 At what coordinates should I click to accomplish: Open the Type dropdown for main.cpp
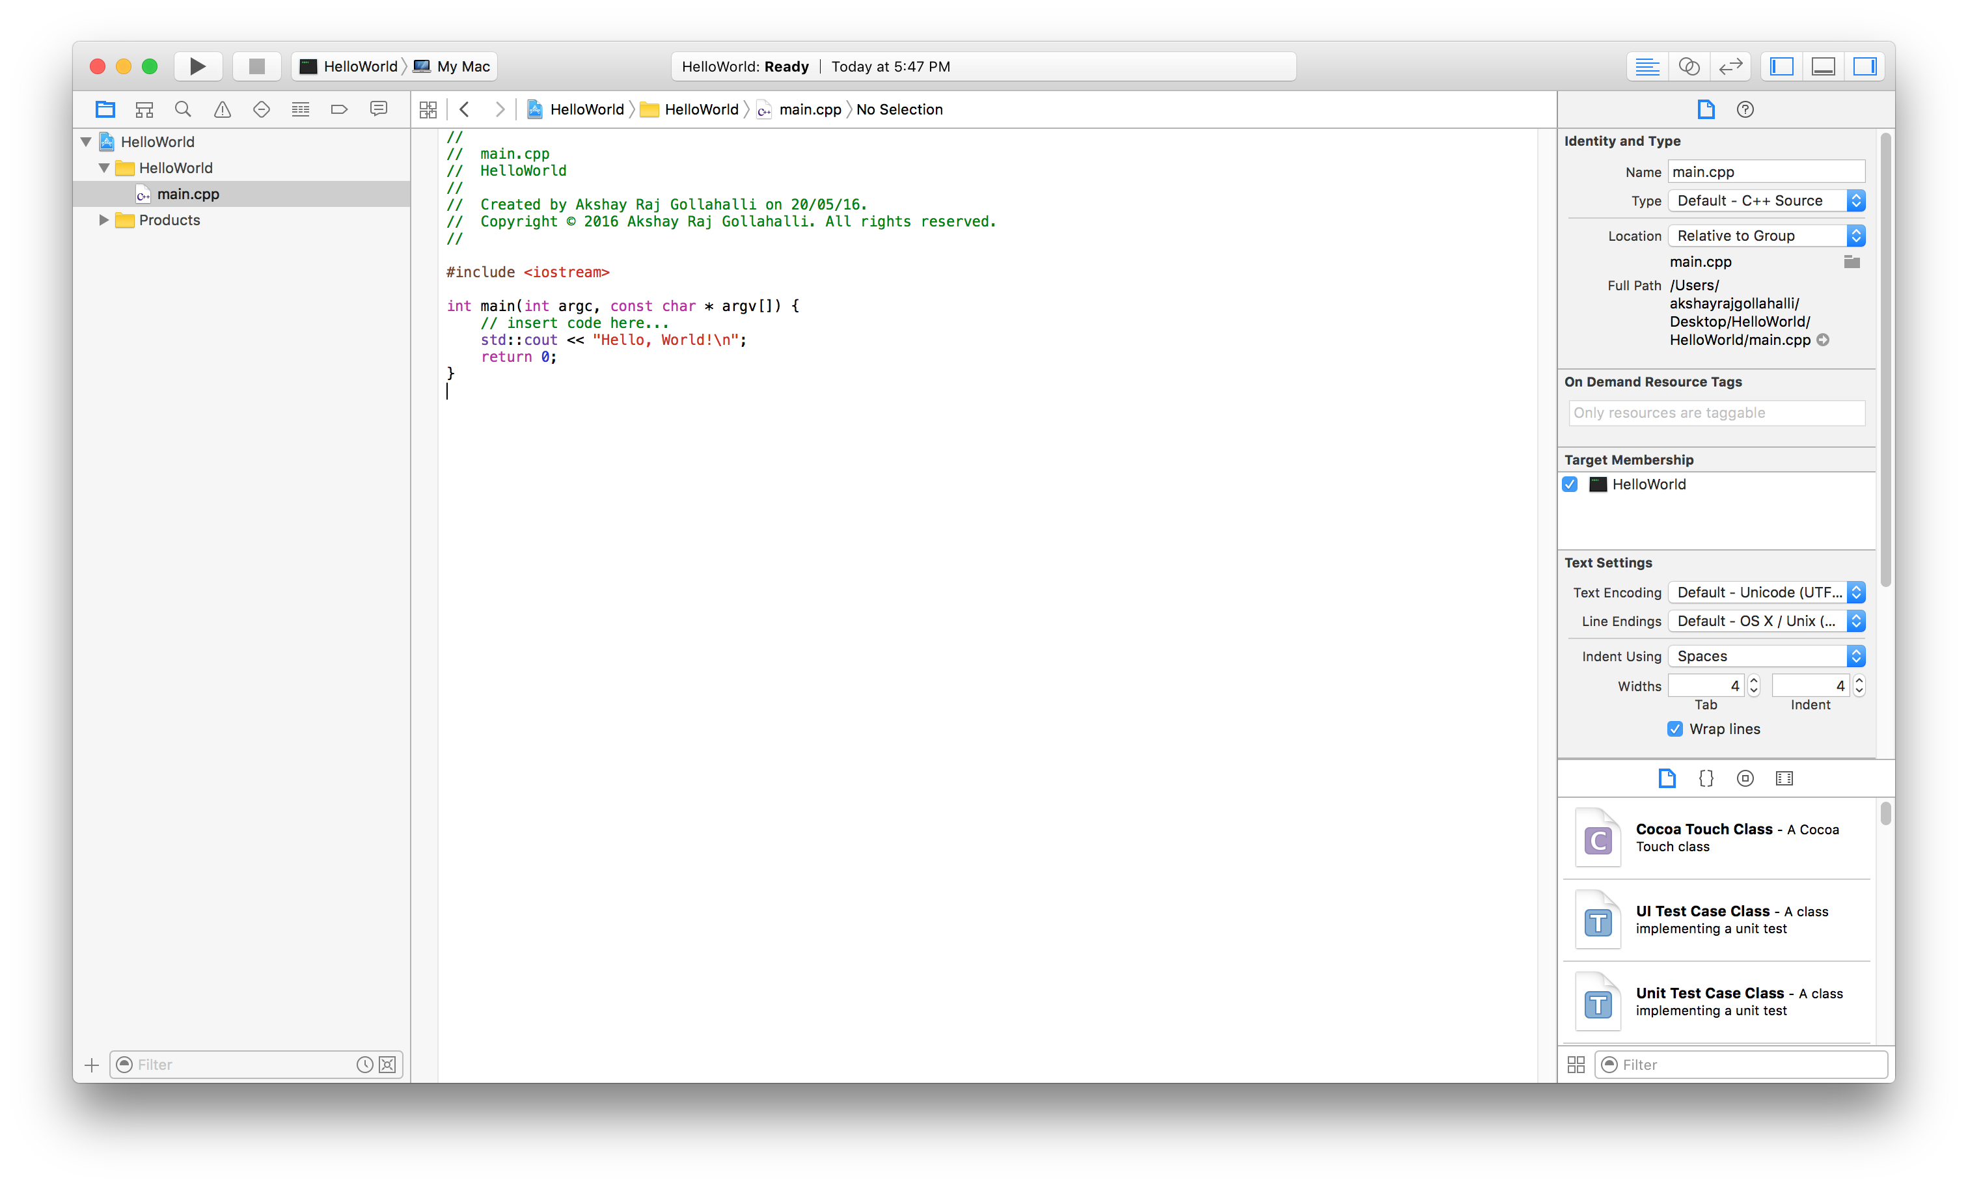tap(1766, 200)
